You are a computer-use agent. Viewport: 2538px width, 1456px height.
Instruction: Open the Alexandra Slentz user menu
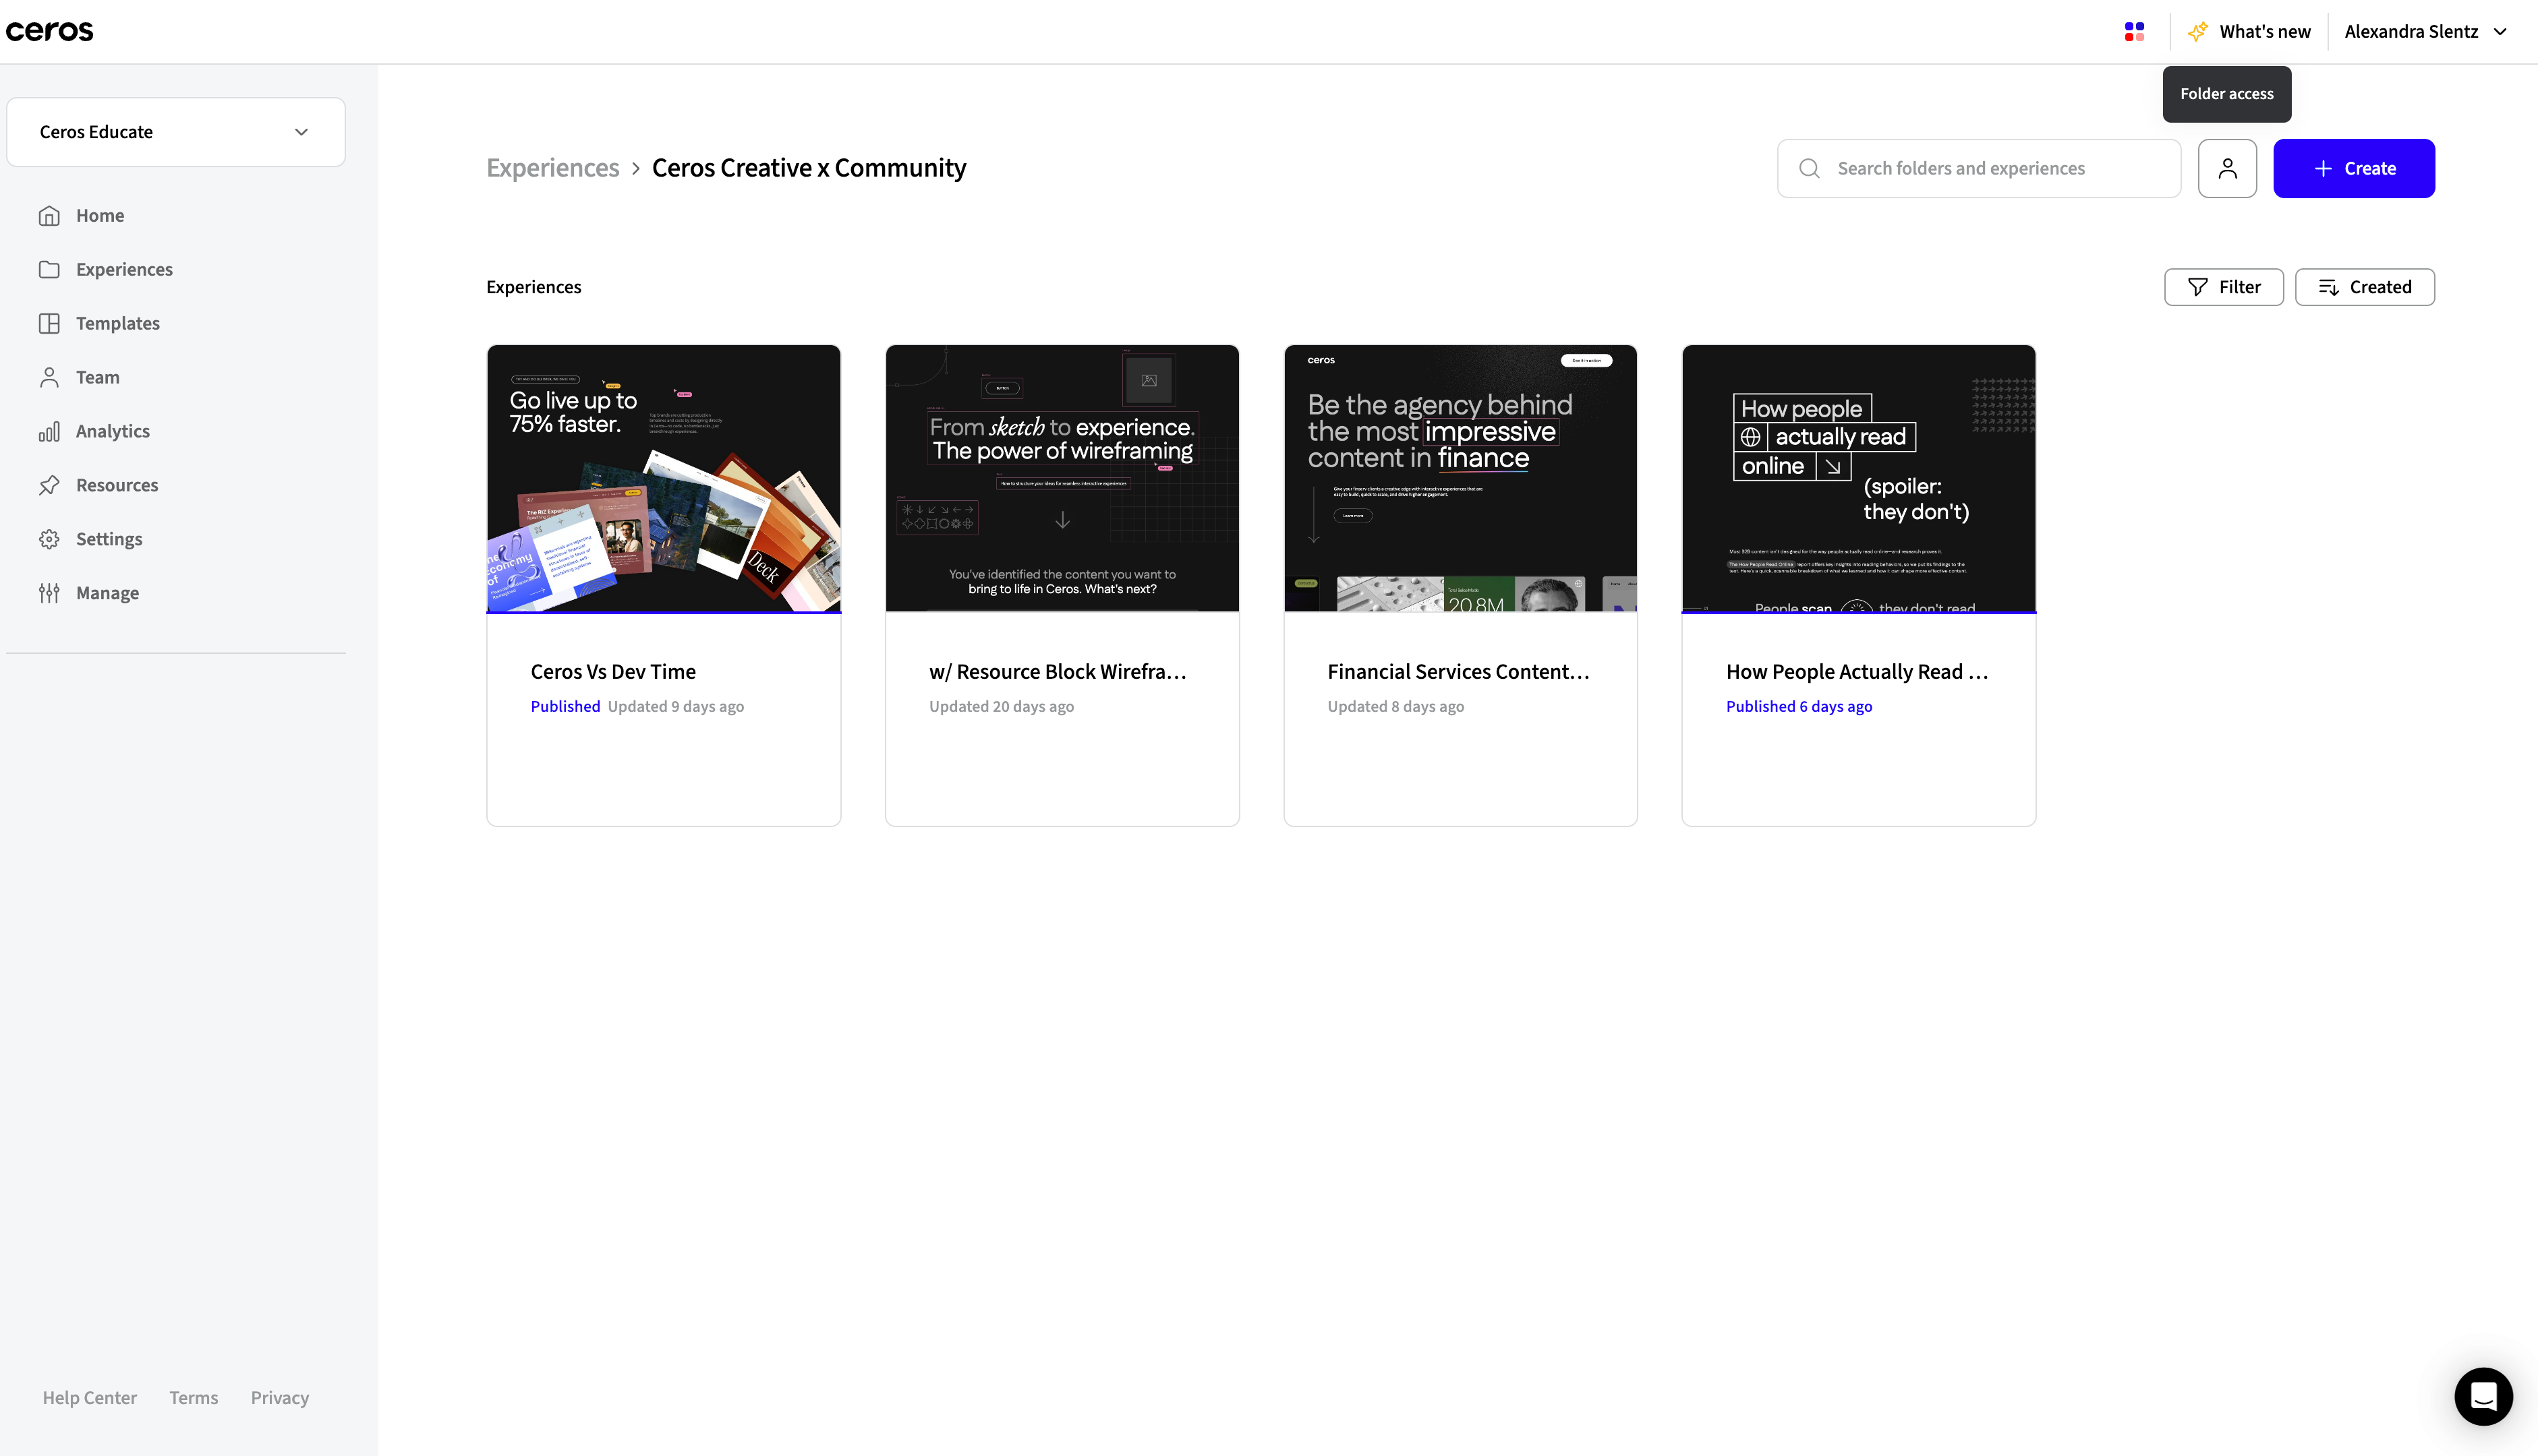tap(2425, 32)
